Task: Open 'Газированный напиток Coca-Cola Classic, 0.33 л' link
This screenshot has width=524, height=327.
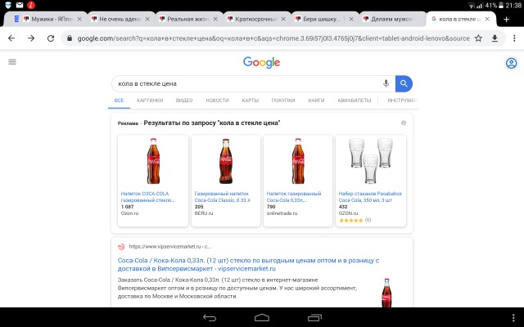Action: (x=223, y=197)
